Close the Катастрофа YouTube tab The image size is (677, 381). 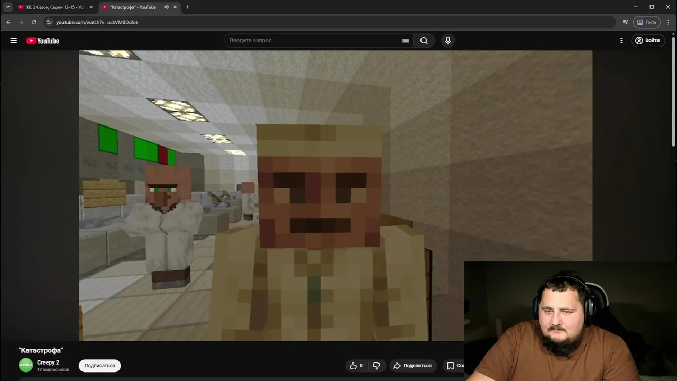tap(175, 7)
